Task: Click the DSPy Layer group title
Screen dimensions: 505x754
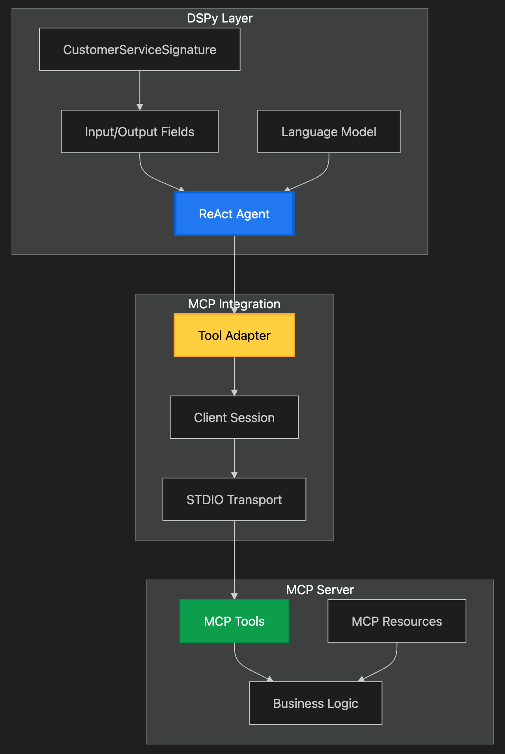Action: pyautogui.click(x=220, y=18)
